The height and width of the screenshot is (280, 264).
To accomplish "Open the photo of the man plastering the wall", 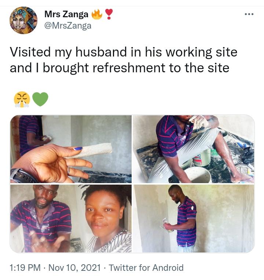I will coord(194,218).
